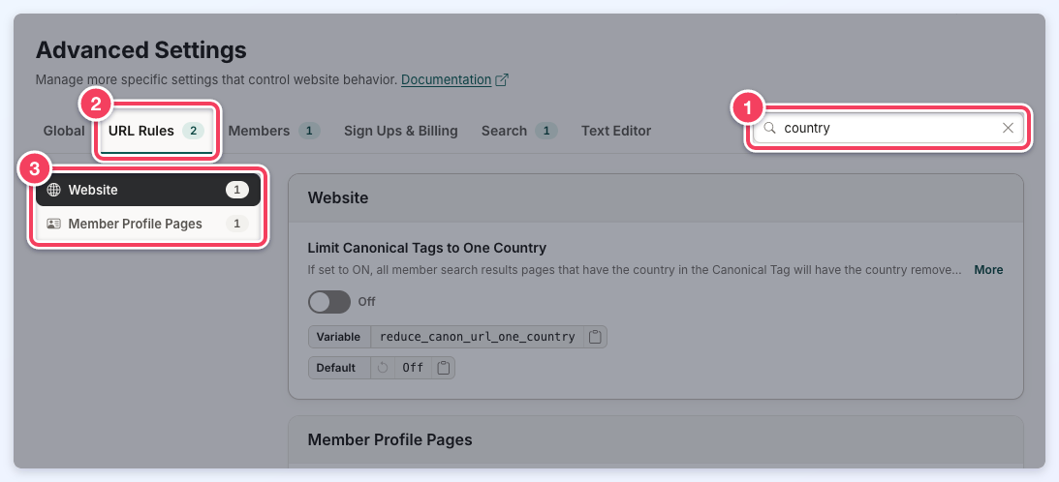Image resolution: width=1059 pixels, height=482 pixels.
Task: Click the Website card header
Action: point(656,197)
